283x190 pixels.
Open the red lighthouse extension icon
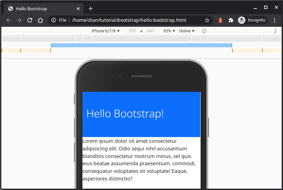tap(220, 20)
